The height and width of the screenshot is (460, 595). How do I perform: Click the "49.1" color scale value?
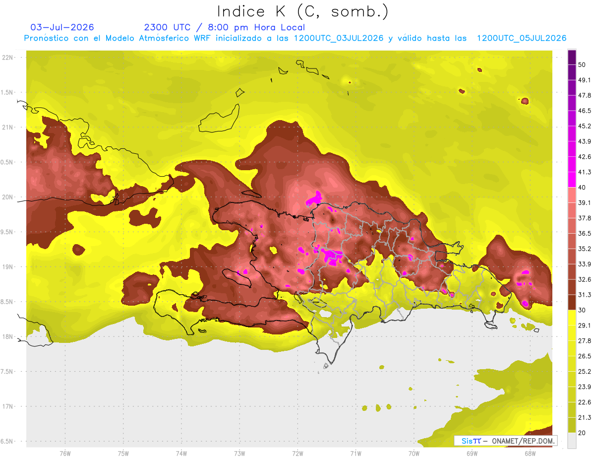(585, 79)
